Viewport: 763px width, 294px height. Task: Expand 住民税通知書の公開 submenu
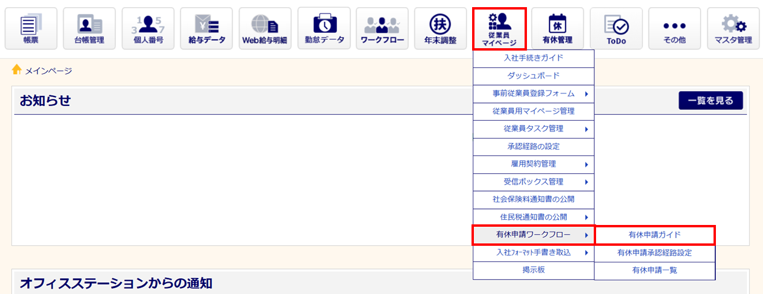tap(534, 217)
